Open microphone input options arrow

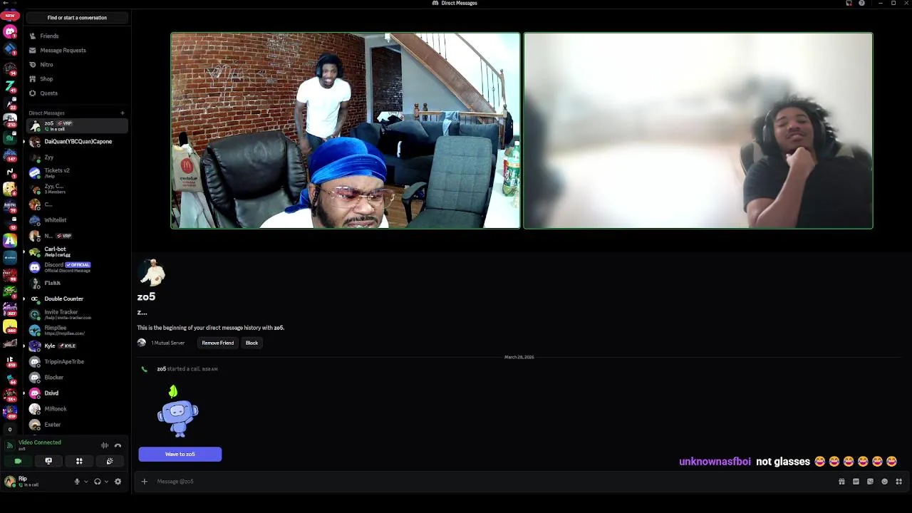click(85, 482)
